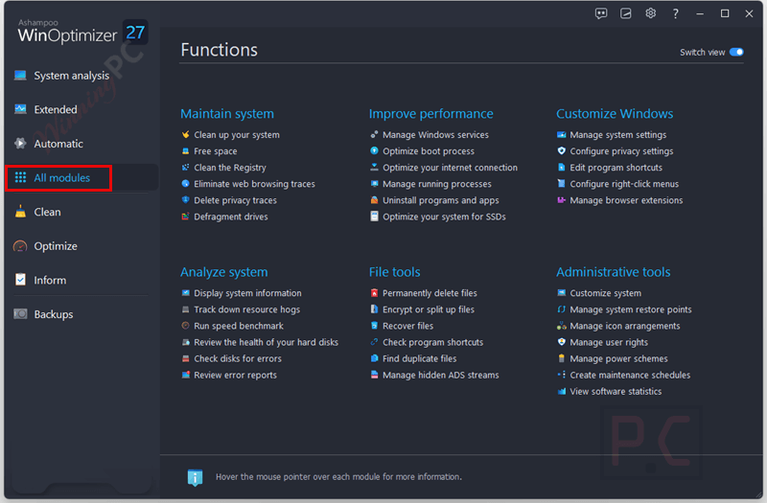Launch Eliminate web browsing traces
Image resolution: width=767 pixels, height=503 pixels.
point(254,184)
